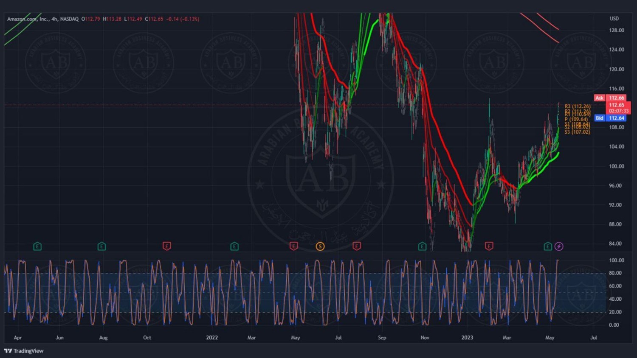637x358 pixels.
Task: Open the red earnings marker after the 2023 label
Action: tap(489, 246)
